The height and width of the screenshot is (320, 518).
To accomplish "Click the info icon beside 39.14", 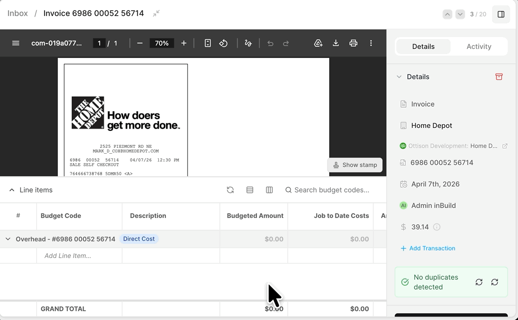I will click(x=437, y=227).
